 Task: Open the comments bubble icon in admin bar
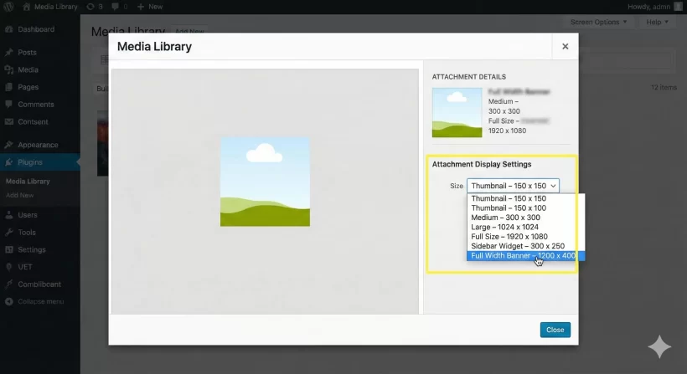(116, 7)
